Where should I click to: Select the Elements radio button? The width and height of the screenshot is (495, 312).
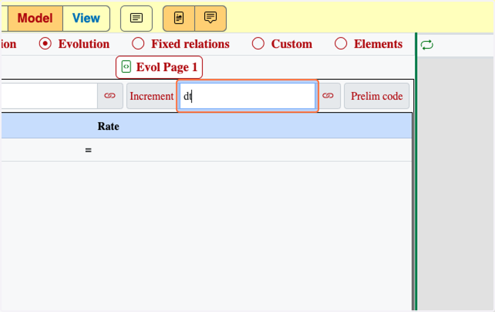point(341,44)
